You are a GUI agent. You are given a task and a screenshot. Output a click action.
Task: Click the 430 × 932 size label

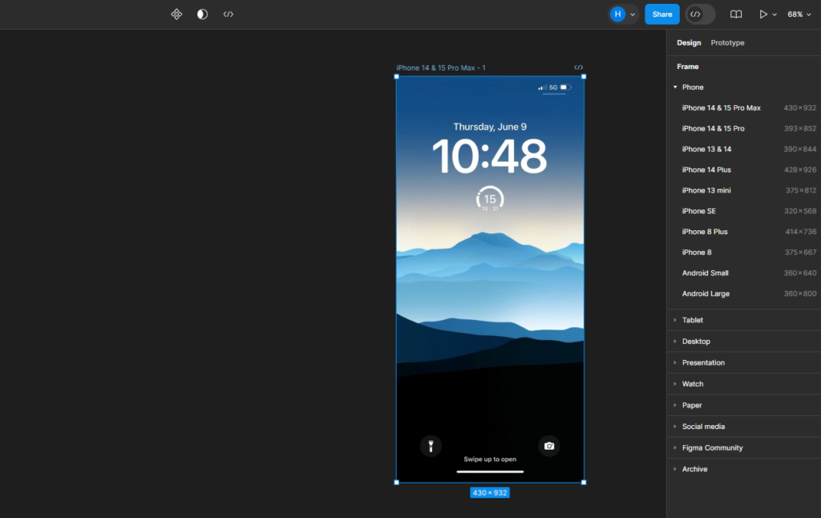pos(490,493)
